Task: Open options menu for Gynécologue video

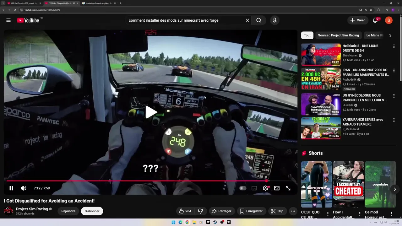Action: (x=394, y=96)
